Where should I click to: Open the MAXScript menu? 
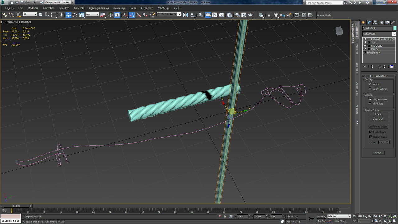click(164, 8)
